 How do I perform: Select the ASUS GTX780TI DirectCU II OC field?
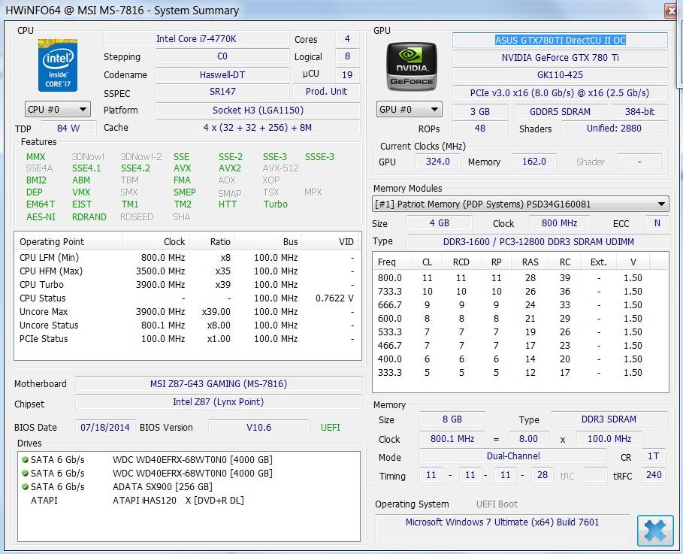point(561,40)
